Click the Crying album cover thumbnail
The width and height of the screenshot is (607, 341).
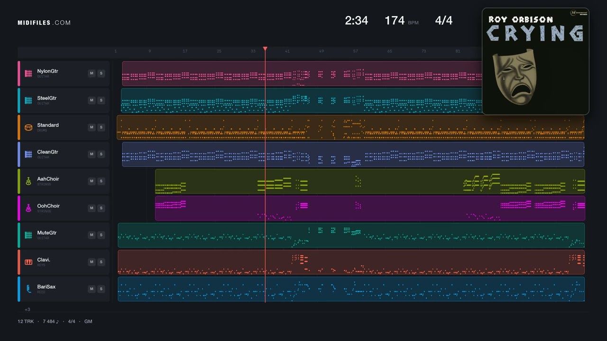(535, 61)
